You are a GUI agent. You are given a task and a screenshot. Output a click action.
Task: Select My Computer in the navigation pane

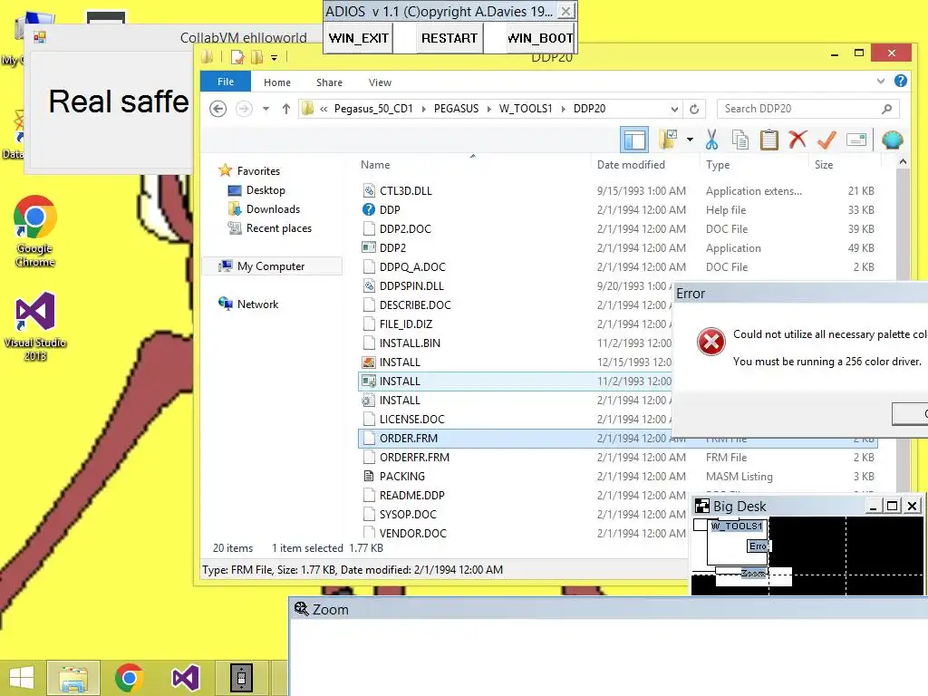coord(270,266)
